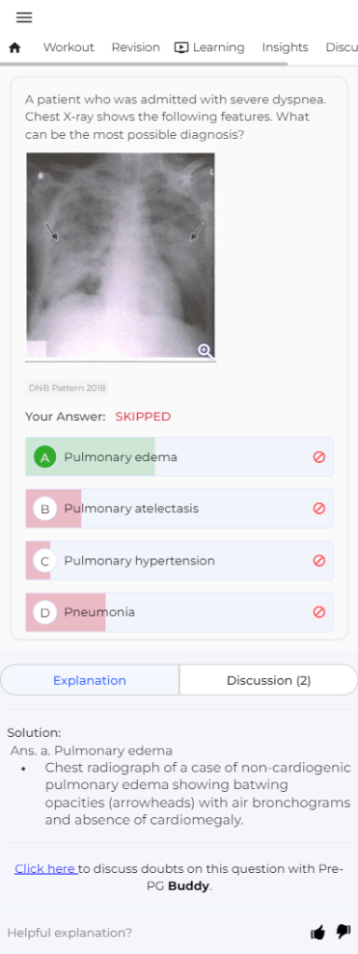Switch to the Revision tab
The image size is (358, 954).
[136, 48]
